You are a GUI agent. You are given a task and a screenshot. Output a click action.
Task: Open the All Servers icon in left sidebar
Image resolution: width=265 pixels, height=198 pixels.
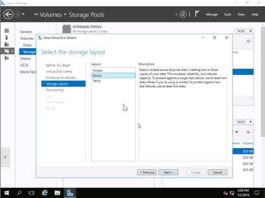pyautogui.click(x=7, y=44)
